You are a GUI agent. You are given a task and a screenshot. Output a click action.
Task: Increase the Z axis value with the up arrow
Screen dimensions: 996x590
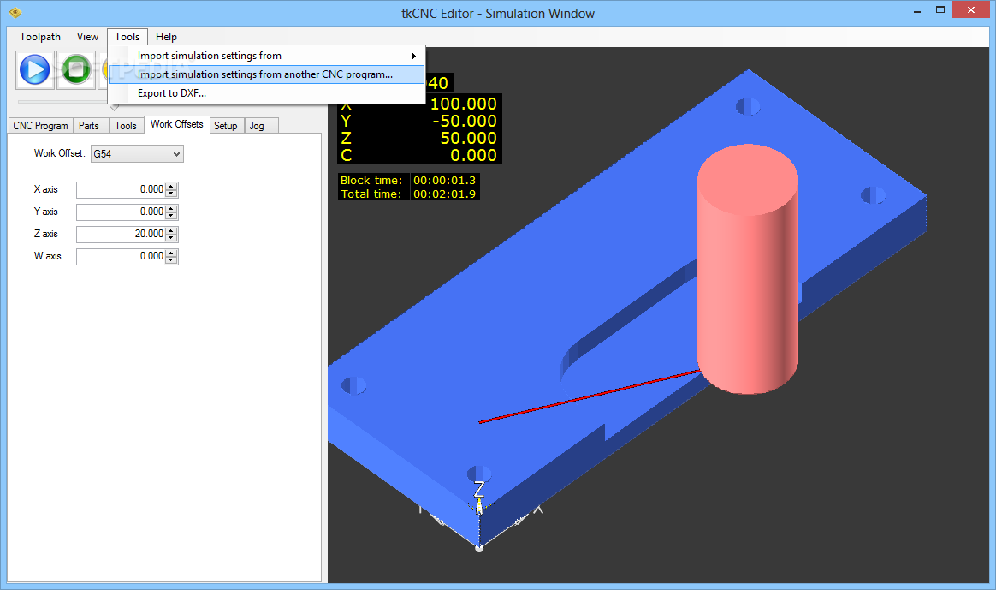171,231
